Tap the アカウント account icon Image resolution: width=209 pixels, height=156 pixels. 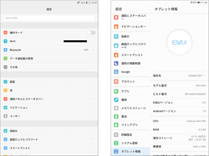coord(116,82)
